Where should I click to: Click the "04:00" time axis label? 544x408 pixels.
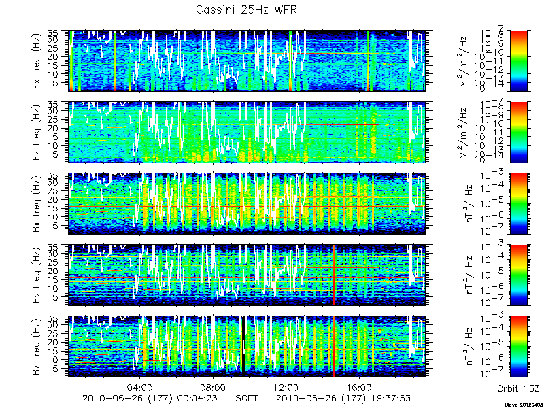(140, 387)
